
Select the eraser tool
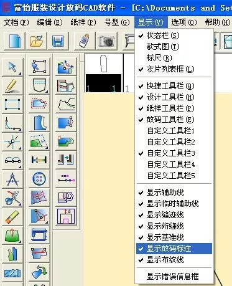(x=12, y=216)
